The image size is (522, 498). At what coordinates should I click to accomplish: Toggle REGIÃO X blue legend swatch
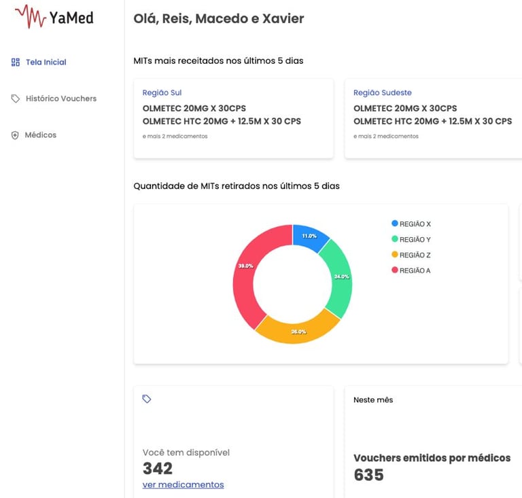395,224
